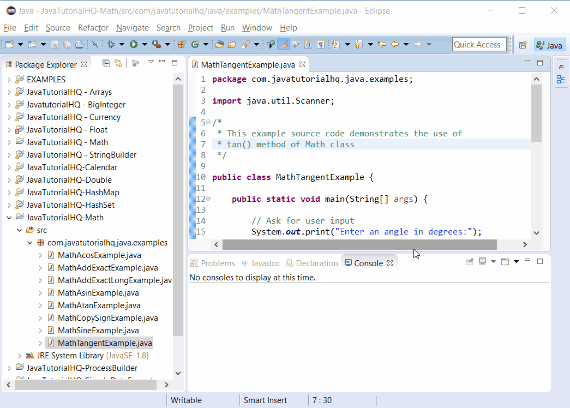Image resolution: width=570 pixels, height=408 pixels.
Task: Close the MathTangentExample.java editor tab
Action: click(302, 64)
